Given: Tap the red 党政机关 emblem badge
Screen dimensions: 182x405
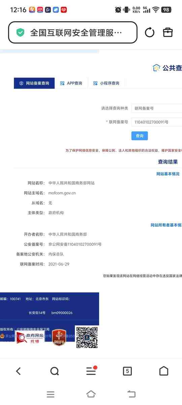Looking at the screenshot, I should 59,337.
